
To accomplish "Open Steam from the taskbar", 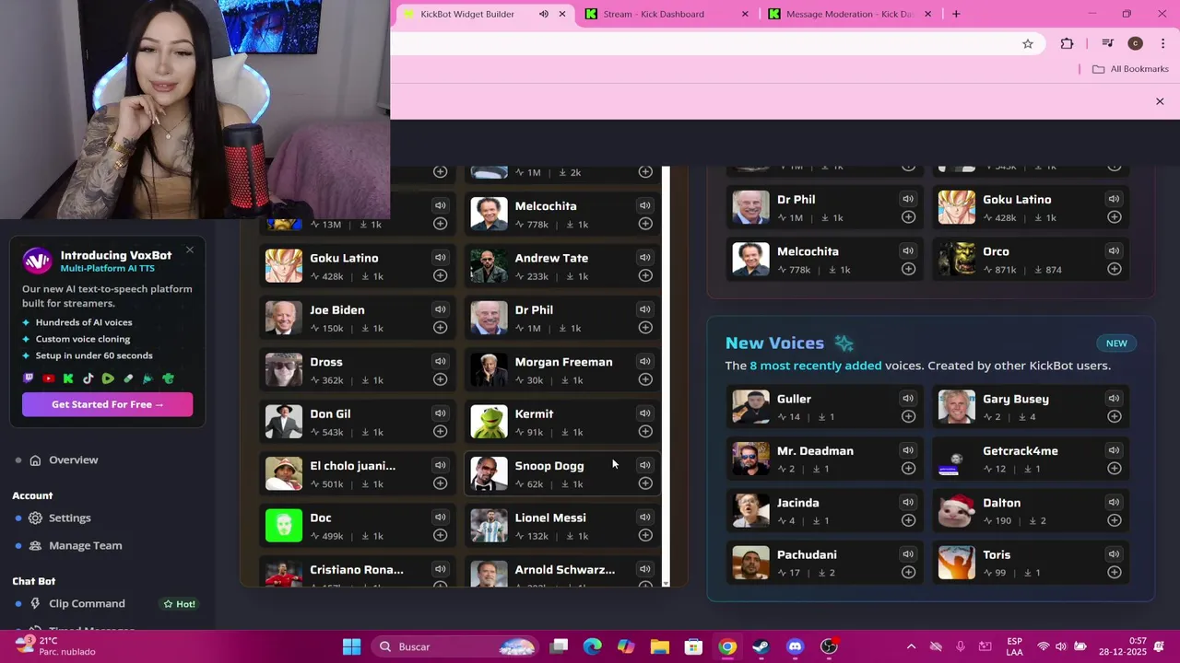I will coord(761,646).
